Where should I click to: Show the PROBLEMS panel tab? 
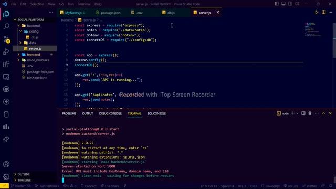click(69, 113)
